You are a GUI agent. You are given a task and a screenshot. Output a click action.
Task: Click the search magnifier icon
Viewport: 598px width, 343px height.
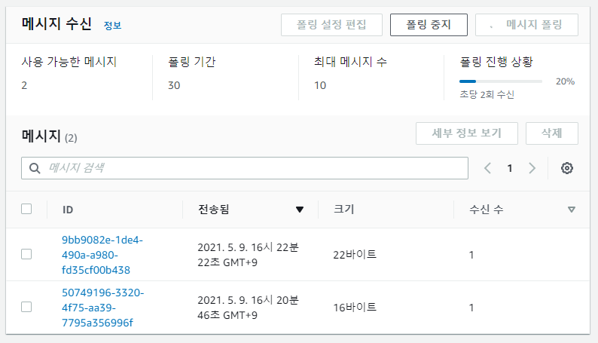pyautogui.click(x=34, y=168)
